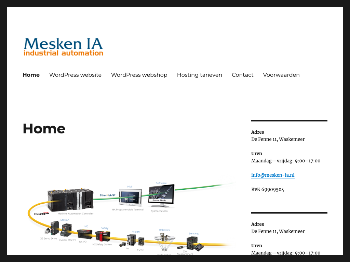Navigate to Hosting tarieven

point(199,75)
